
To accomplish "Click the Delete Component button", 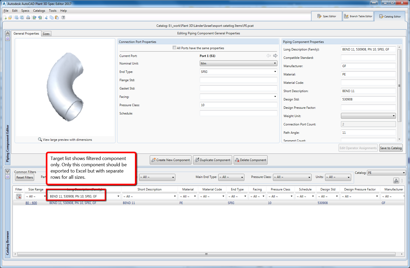I will (251, 160).
